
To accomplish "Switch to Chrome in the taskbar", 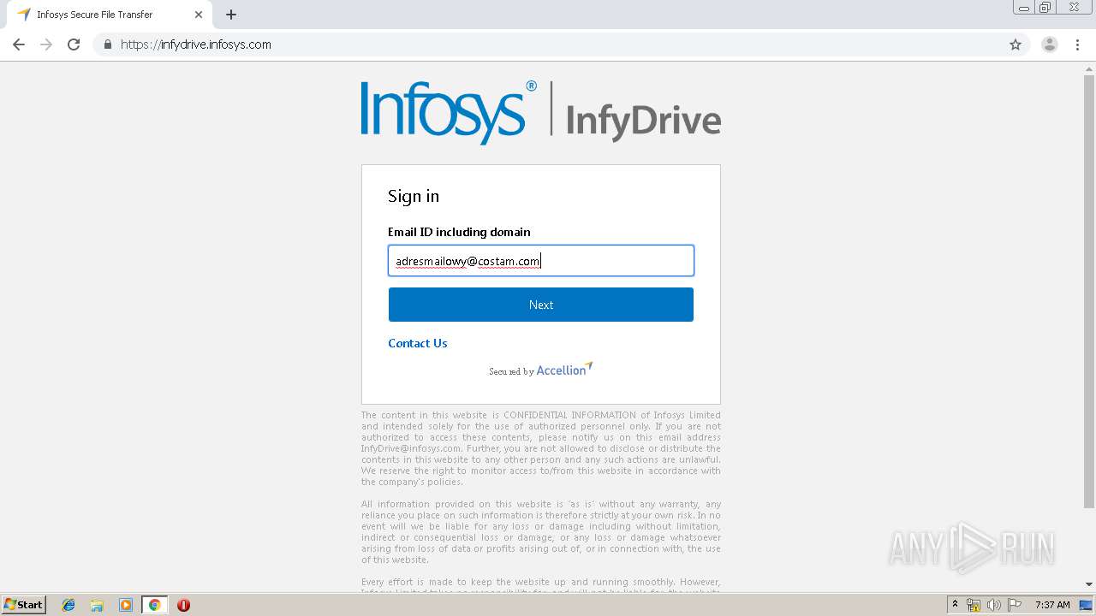I will (x=154, y=605).
